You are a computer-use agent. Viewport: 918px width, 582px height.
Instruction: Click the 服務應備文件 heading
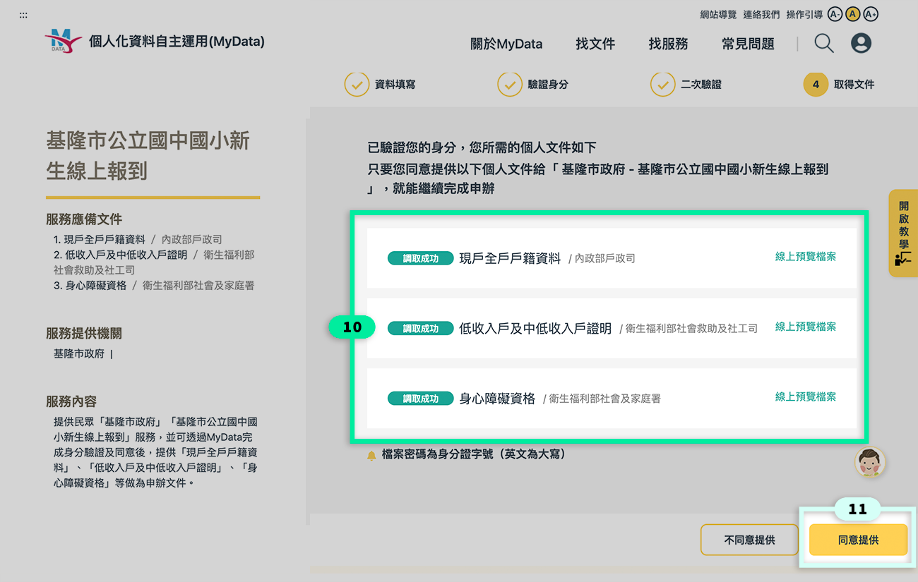point(84,219)
